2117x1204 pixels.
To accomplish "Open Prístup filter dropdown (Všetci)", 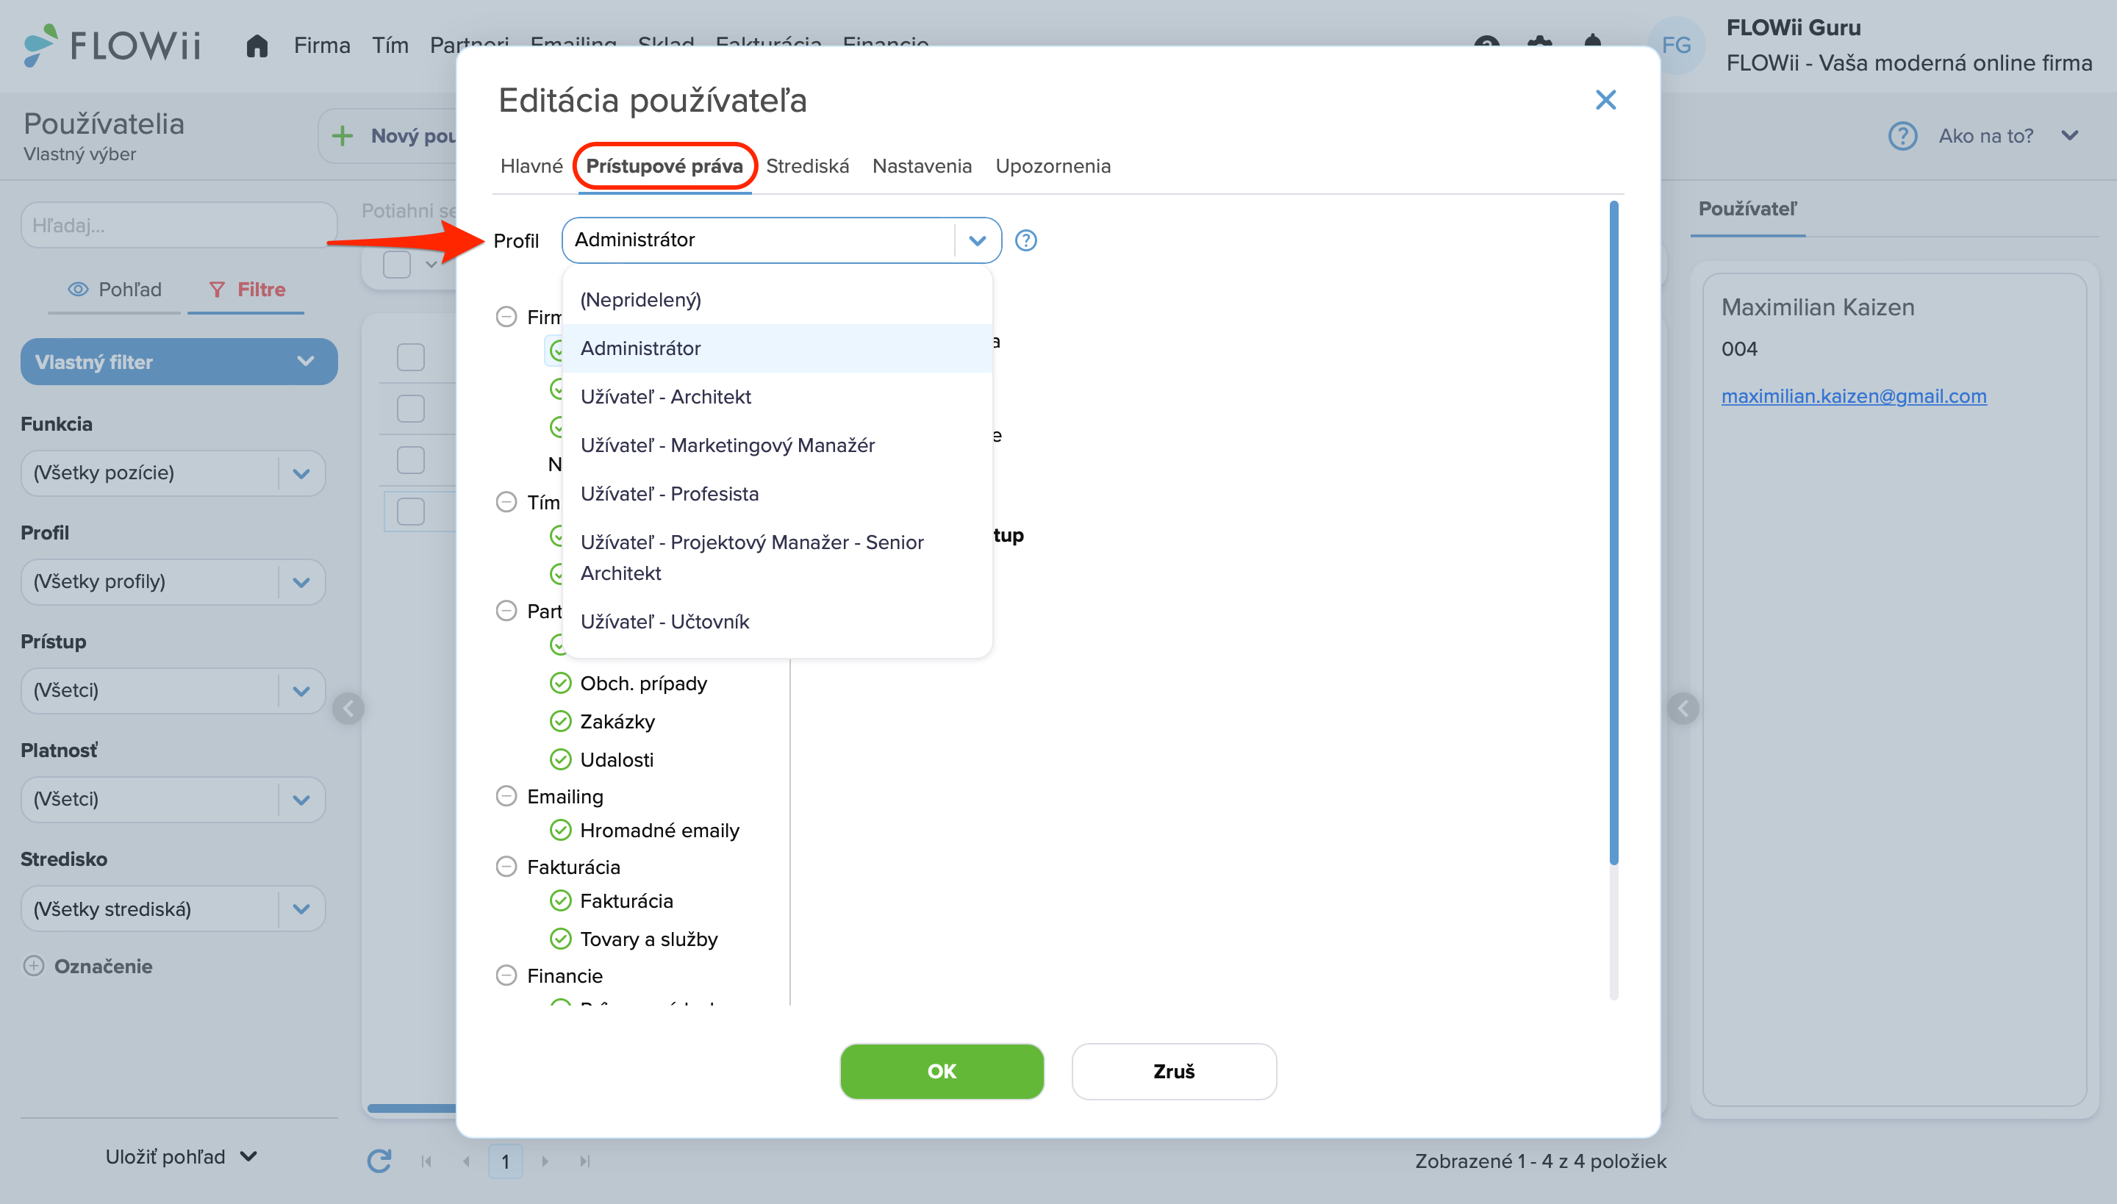I will (x=173, y=690).
